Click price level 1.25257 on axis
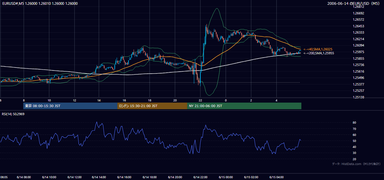This screenshot has height=180, width=384. (x=358, y=91)
